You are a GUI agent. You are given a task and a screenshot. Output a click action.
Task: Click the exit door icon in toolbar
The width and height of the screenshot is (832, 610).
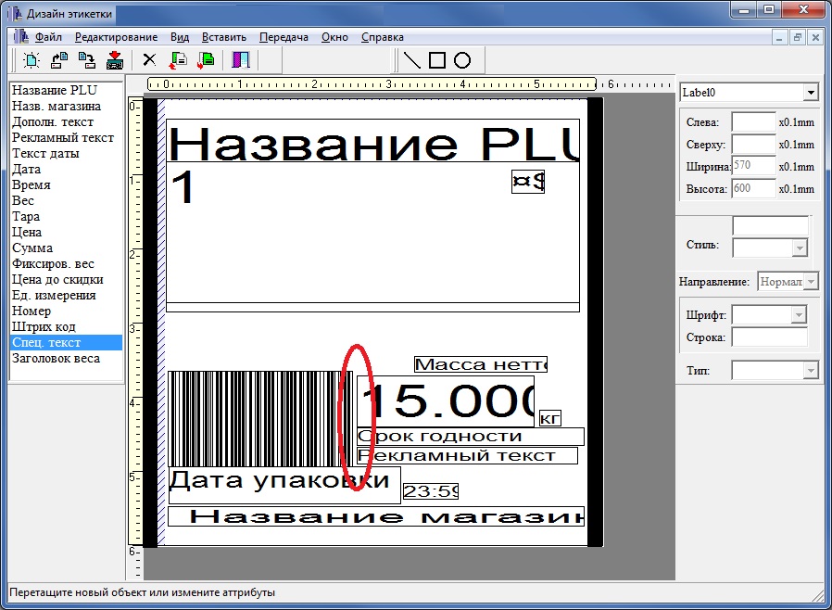pos(241,60)
